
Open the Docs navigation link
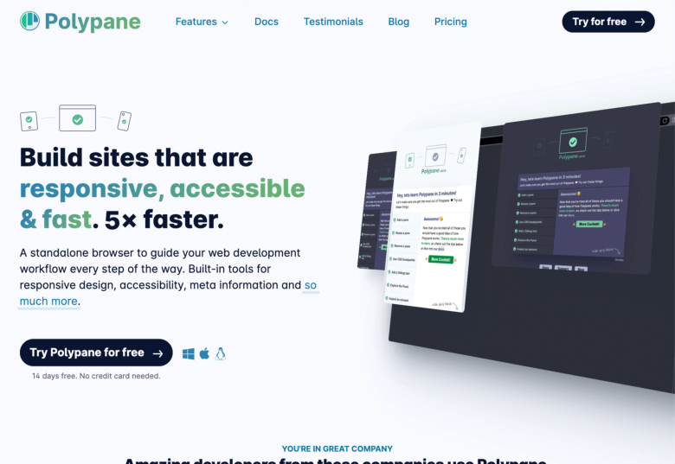[266, 22]
